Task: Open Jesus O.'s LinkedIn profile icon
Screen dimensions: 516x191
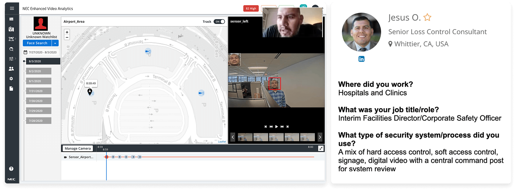Action: (361, 59)
